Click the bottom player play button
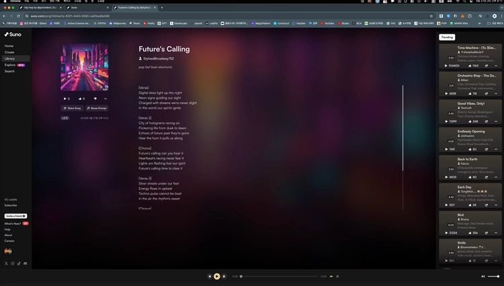504x286 pixels. (x=217, y=277)
